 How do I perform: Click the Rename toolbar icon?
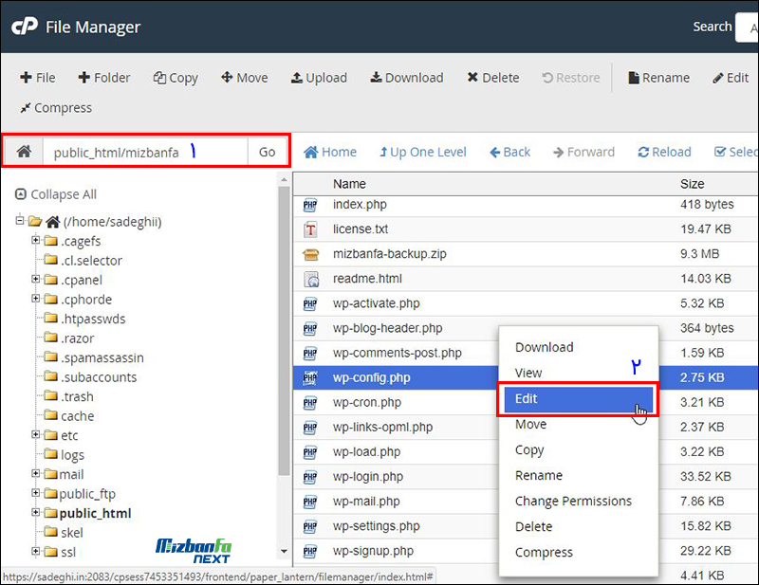(x=633, y=78)
